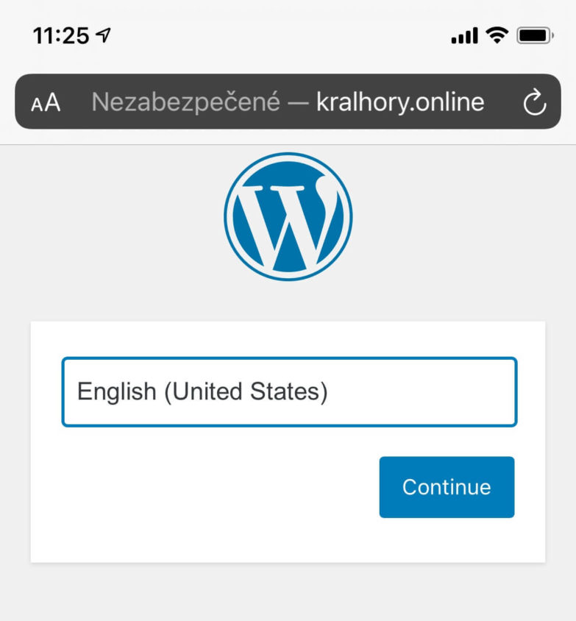The height and width of the screenshot is (621, 576).
Task: Tap the Nezabezpečené security warning label
Action: pos(185,102)
